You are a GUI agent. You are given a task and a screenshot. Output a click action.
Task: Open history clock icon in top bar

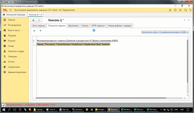coord(175,10)
